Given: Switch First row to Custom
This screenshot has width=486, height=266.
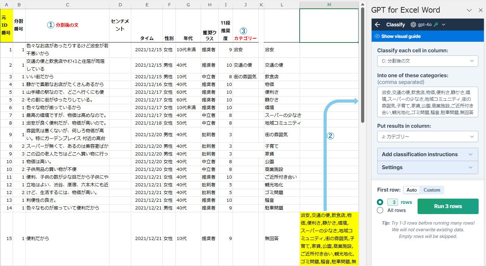Looking at the screenshot, I should point(432,190).
